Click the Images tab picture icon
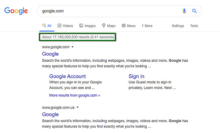 [81, 26]
